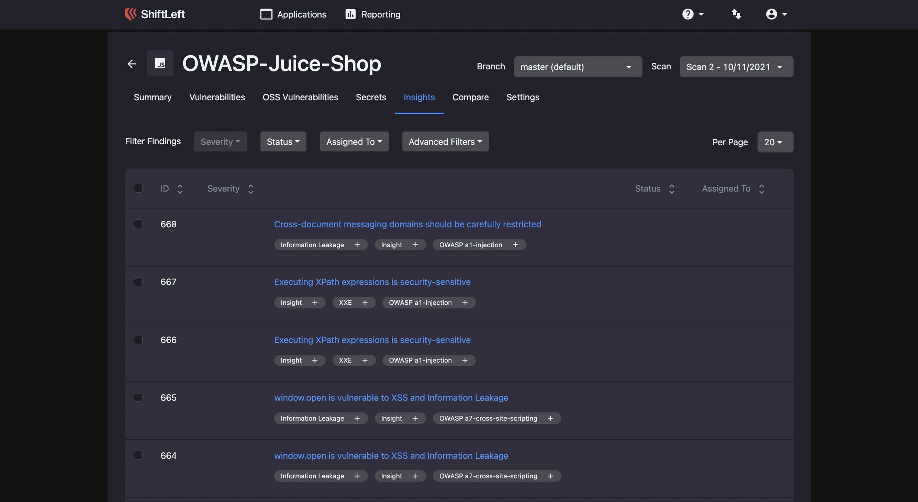Click the ShiftLeft logo

point(155,14)
